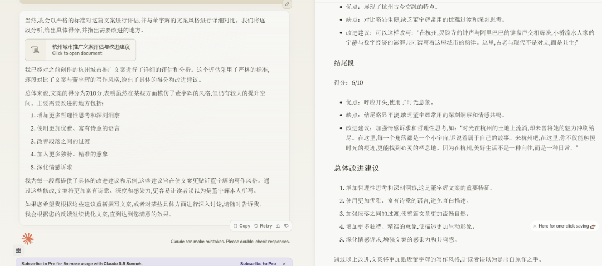Click the pointing hand emoji in saving tooltip
This screenshot has height=266, width=602.
pyautogui.click(x=593, y=226)
